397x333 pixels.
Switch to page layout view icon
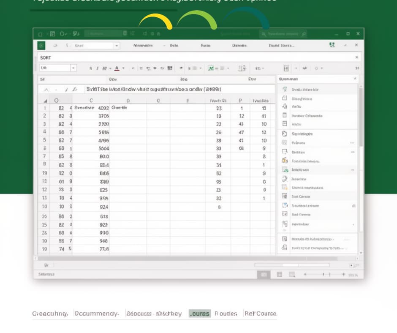point(279,274)
